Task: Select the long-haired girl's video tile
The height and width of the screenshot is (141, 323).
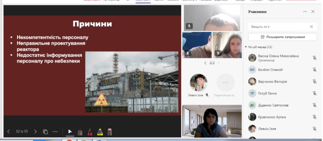Action: [227, 45]
